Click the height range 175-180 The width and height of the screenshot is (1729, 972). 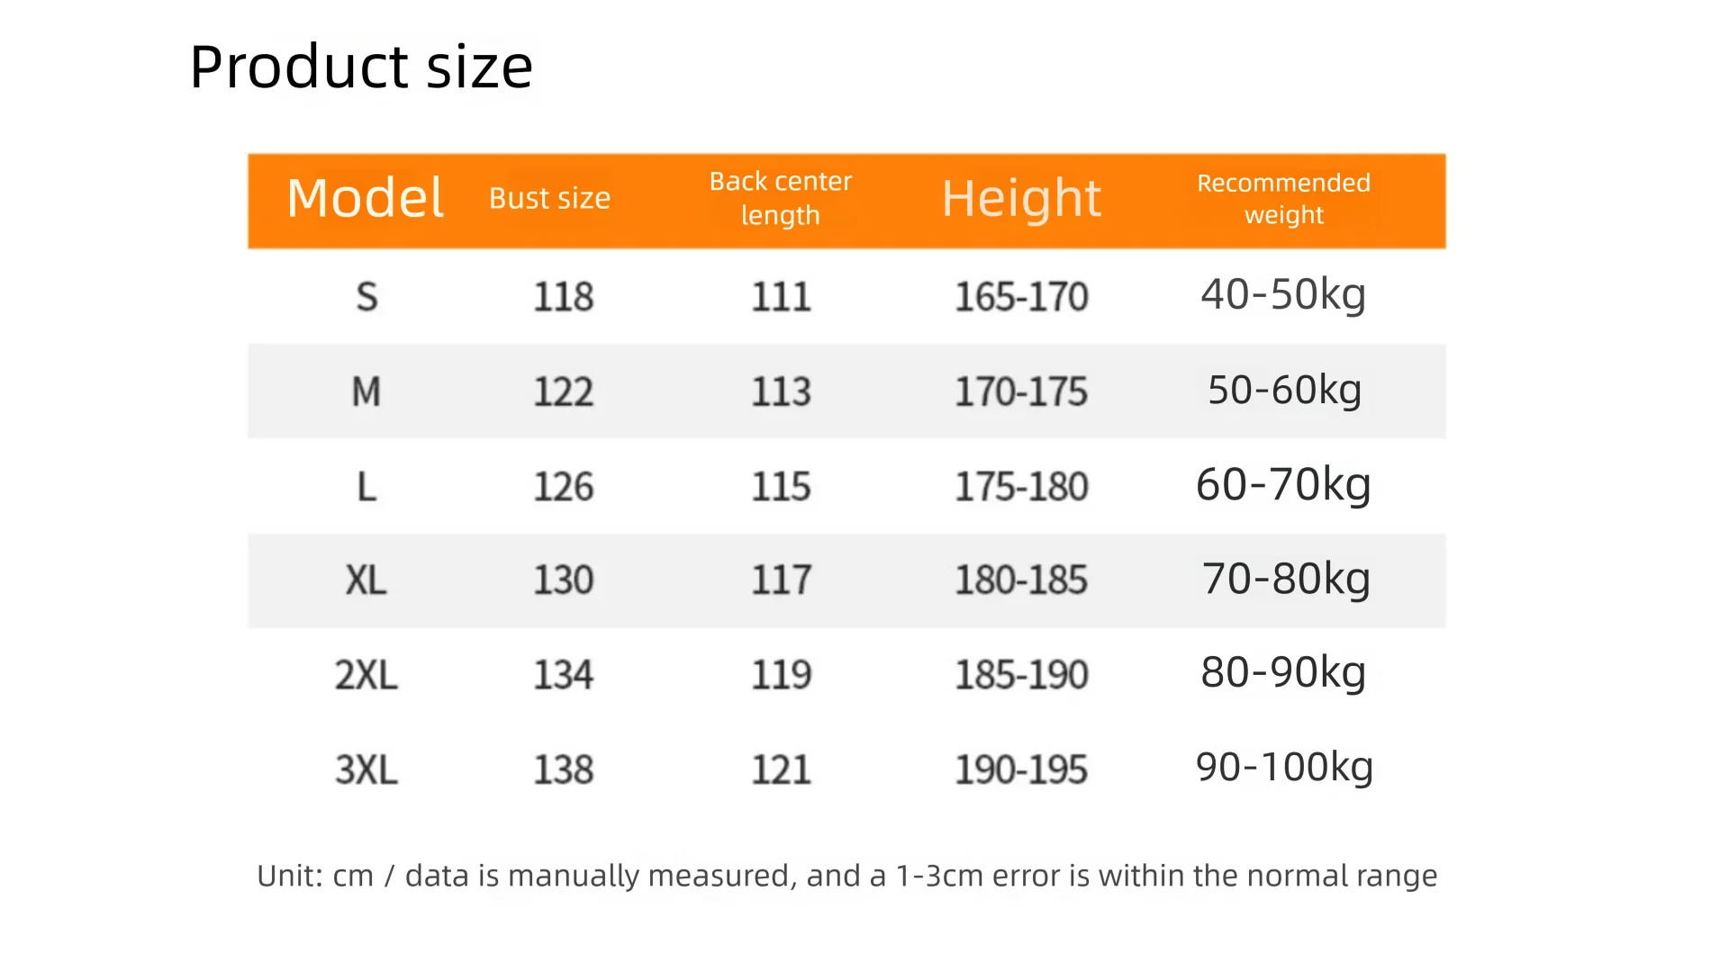click(x=1021, y=487)
